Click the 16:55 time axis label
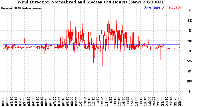 128,101
